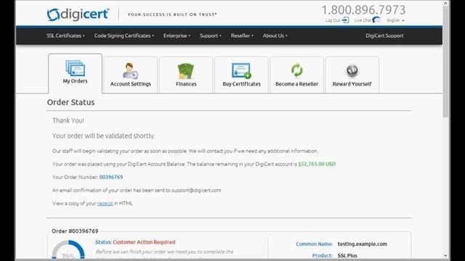Screen dimensions: 465x261
Task: Click the Reward Yourself badge icon
Action: click(352, 71)
